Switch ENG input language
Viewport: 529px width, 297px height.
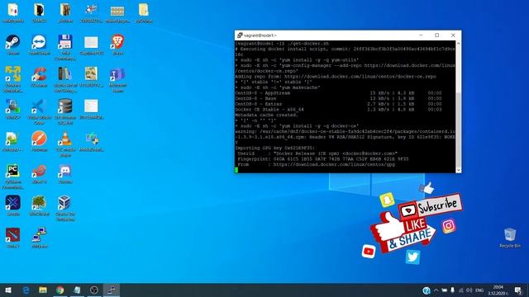(x=479, y=290)
